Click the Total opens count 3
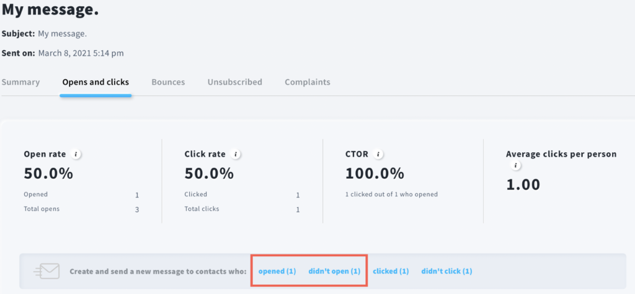Image resolution: width=635 pixels, height=294 pixels. pos(137,210)
